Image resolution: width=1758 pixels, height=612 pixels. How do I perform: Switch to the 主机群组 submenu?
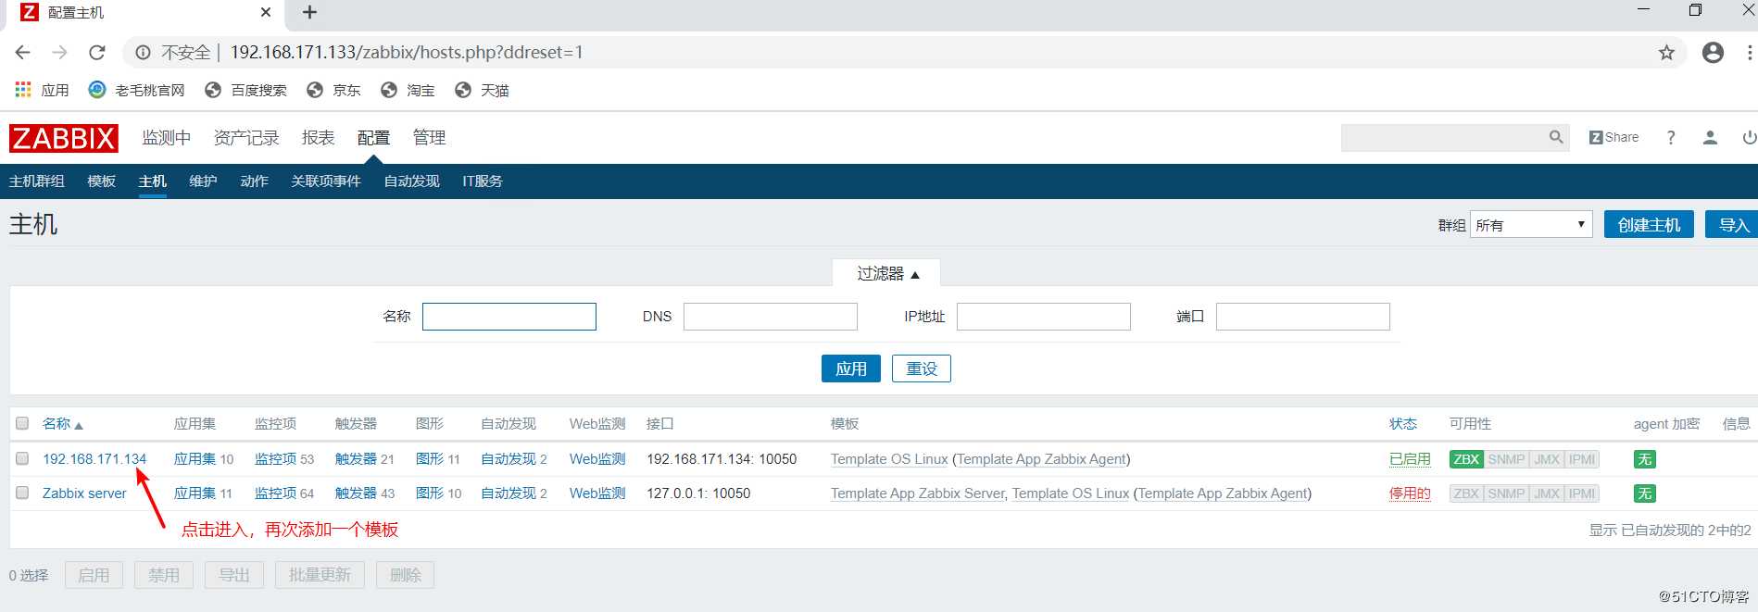point(37,181)
